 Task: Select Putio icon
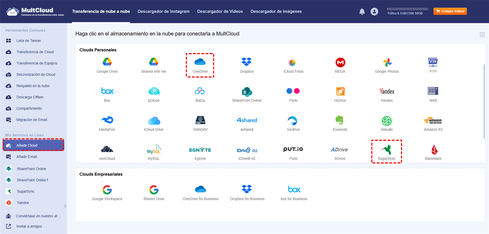tap(293, 149)
